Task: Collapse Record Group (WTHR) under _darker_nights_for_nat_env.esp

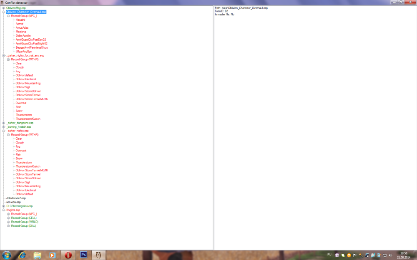Action: (x=8, y=59)
